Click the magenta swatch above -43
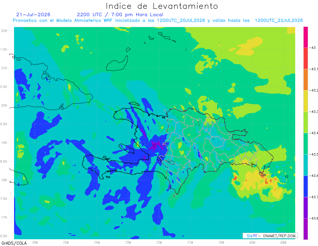This screenshot has height=246, width=318. [306, 37]
